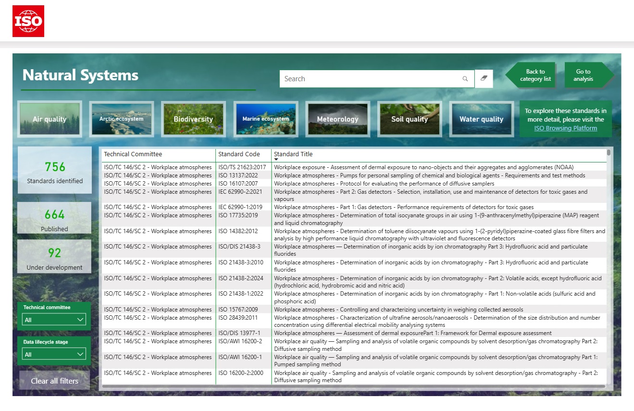Click the Clear all filters button
The image size is (634, 411).
[x=54, y=381]
